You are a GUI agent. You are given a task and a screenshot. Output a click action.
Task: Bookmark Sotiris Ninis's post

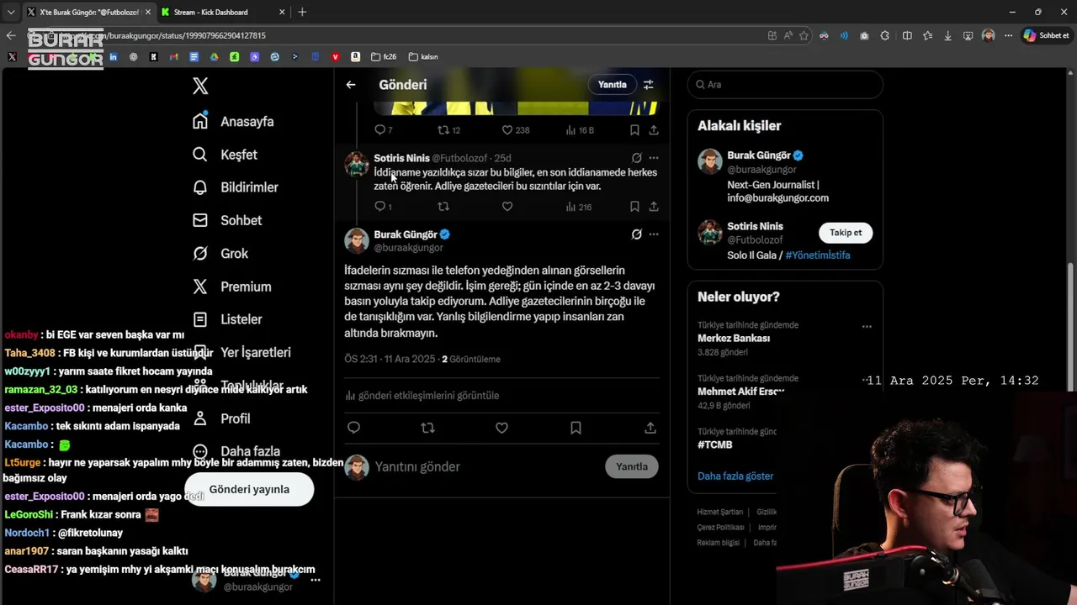point(634,207)
